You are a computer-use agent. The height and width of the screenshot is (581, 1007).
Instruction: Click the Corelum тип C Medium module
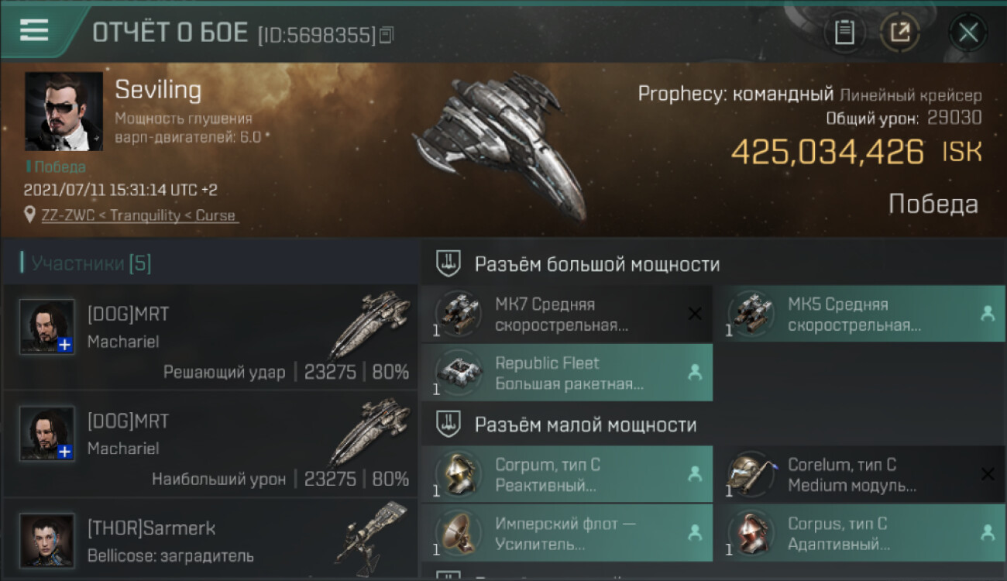tap(860, 475)
